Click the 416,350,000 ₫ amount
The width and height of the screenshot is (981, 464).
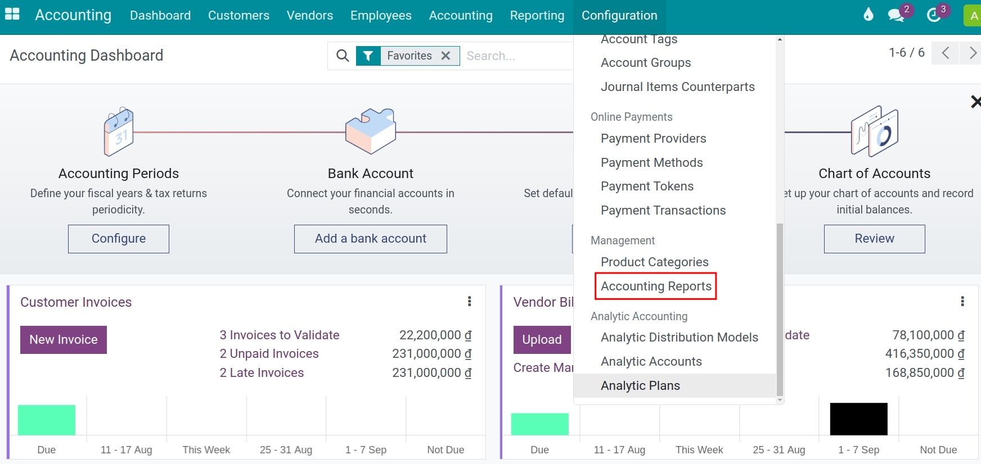pyautogui.click(x=925, y=354)
